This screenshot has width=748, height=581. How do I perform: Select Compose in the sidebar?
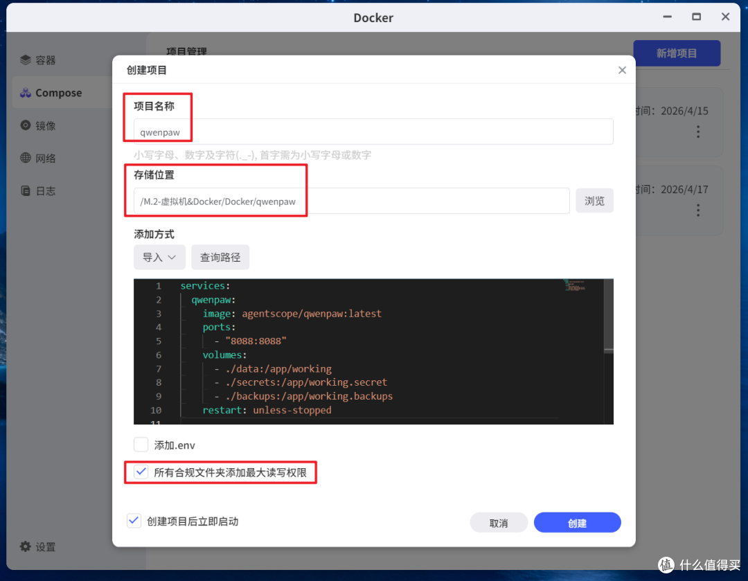click(62, 93)
